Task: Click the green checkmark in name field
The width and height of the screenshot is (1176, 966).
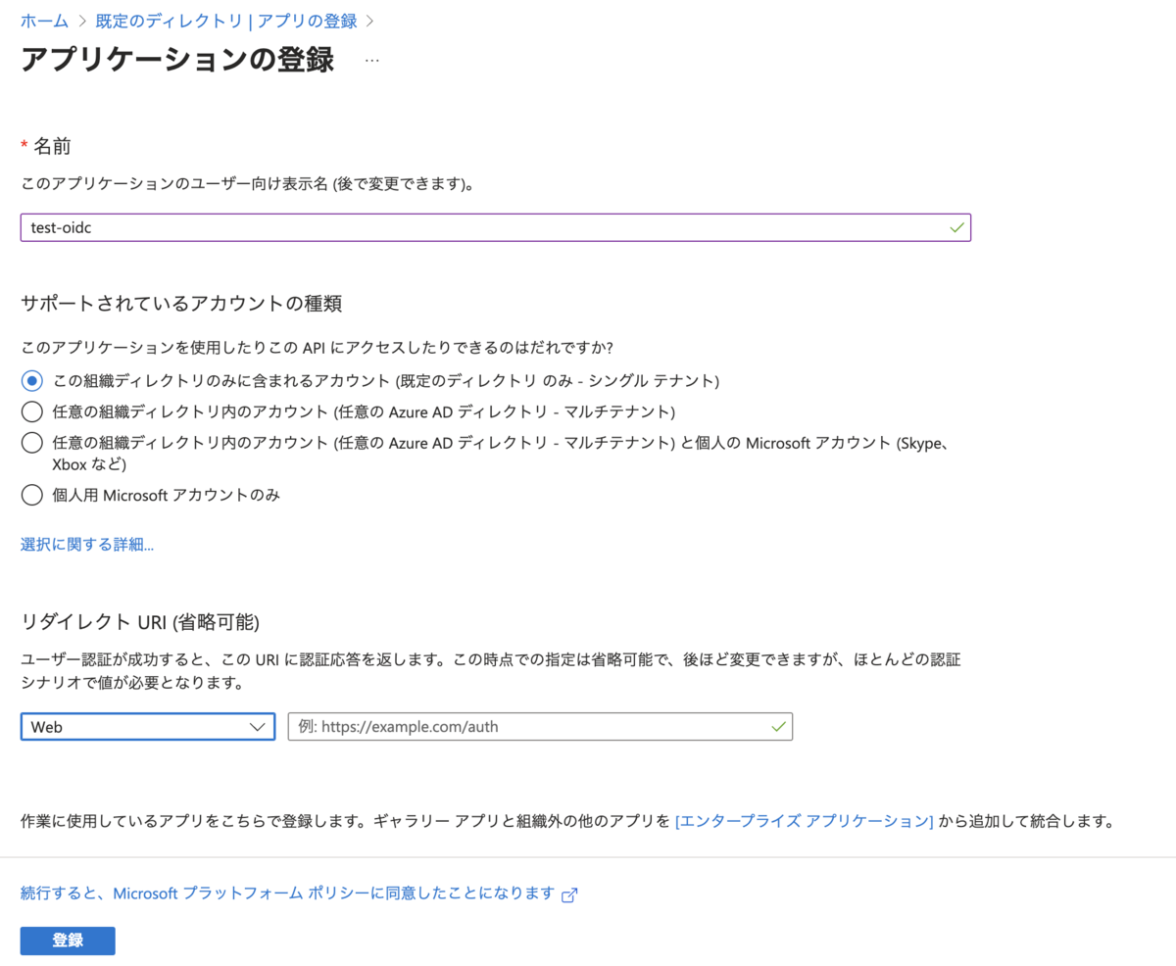Action: click(955, 226)
